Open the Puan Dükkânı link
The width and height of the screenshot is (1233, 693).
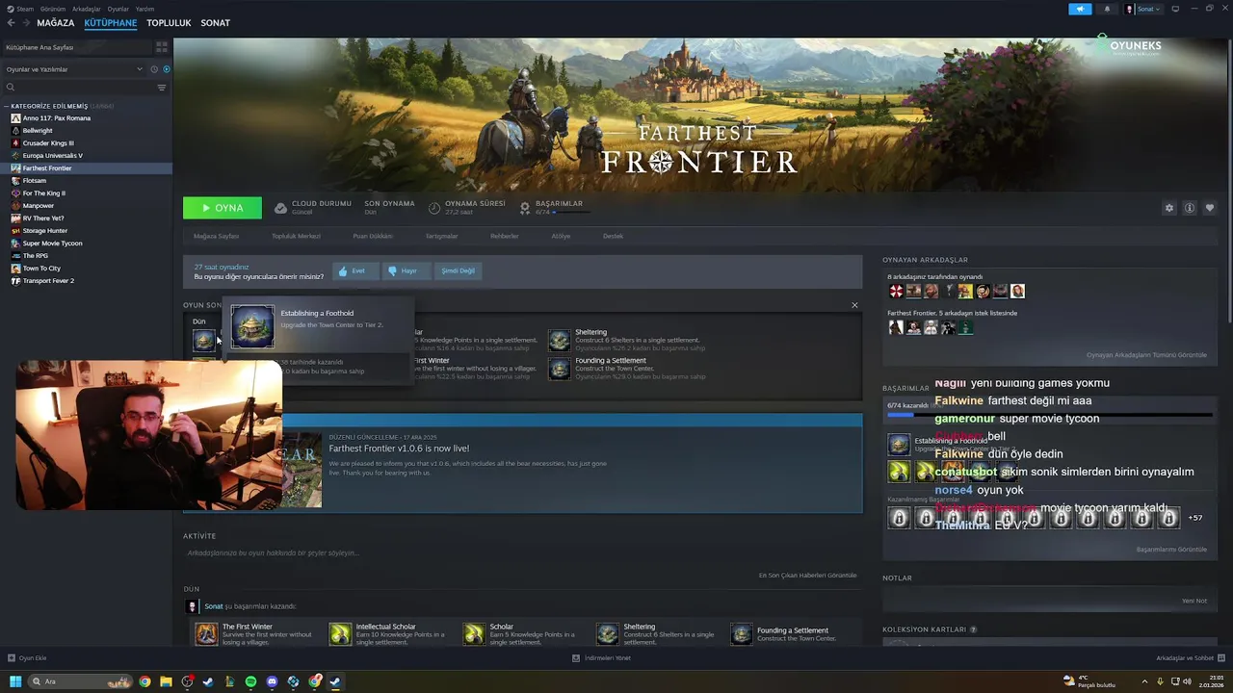point(373,236)
